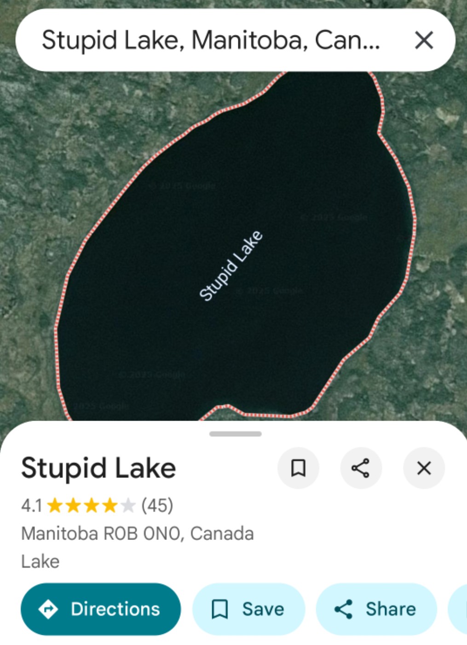Tap the Manitoba R0B 0N0, Canada address

(138, 534)
